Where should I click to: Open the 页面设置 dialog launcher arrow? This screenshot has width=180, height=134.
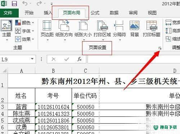(x=160, y=48)
